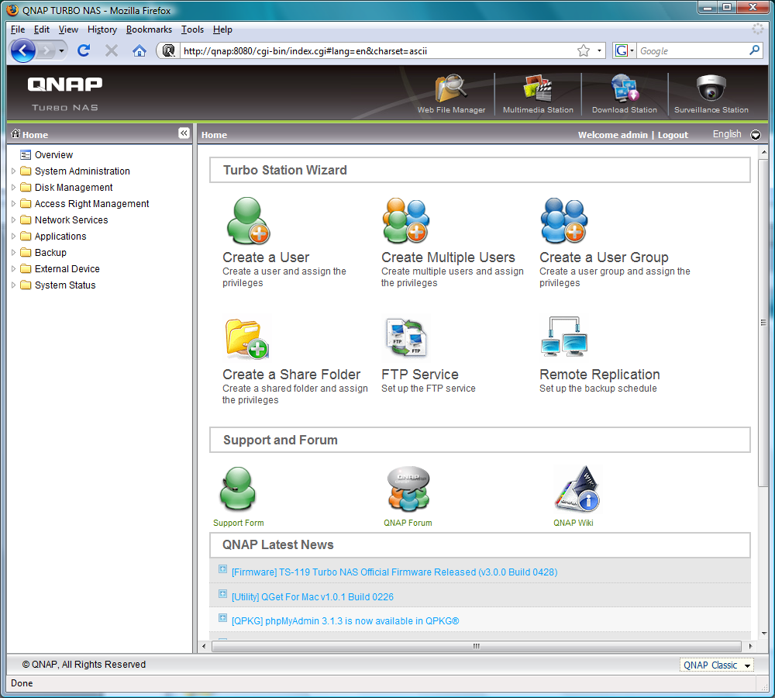
Task: Open the Support Form icon
Action: [x=238, y=489]
